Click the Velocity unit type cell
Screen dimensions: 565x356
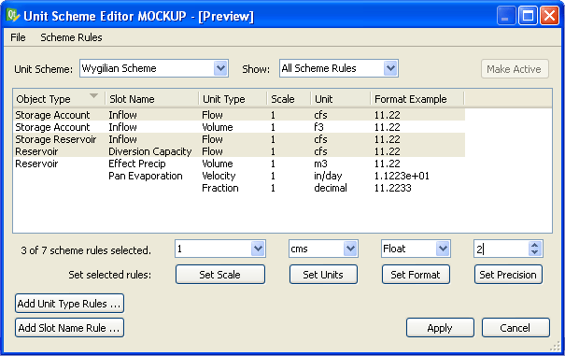click(x=219, y=176)
